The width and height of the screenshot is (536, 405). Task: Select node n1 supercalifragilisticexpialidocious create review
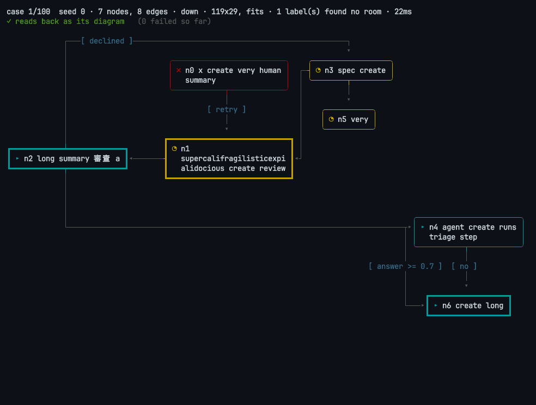click(229, 158)
